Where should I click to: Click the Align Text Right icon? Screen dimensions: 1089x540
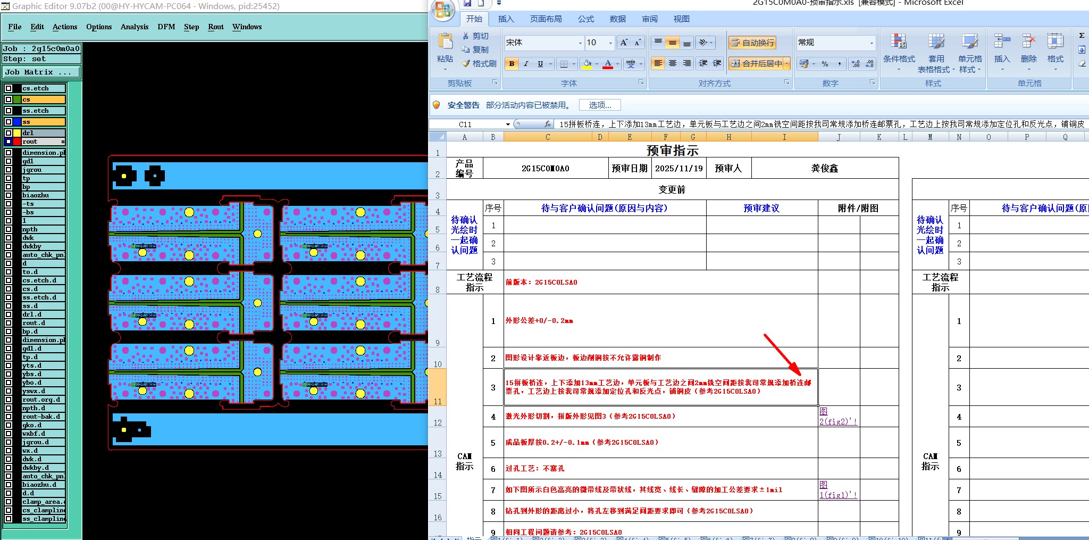coord(687,63)
